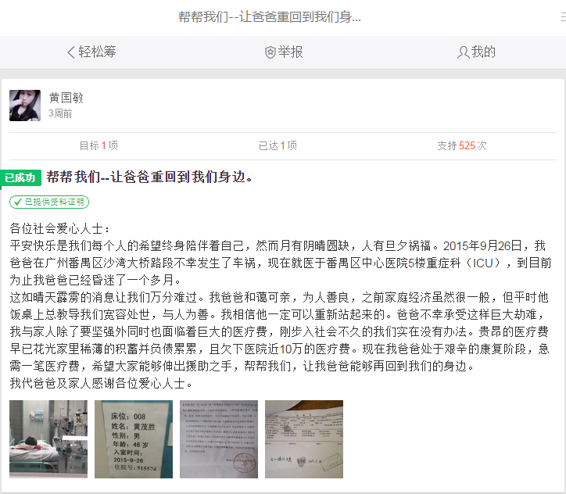
Task: Click the page header title at top
Action: click(x=269, y=17)
